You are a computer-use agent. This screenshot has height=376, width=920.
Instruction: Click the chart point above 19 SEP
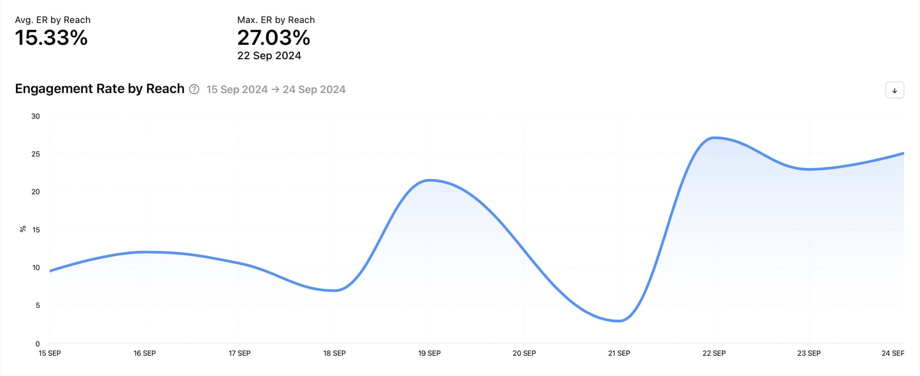pyautogui.click(x=430, y=180)
